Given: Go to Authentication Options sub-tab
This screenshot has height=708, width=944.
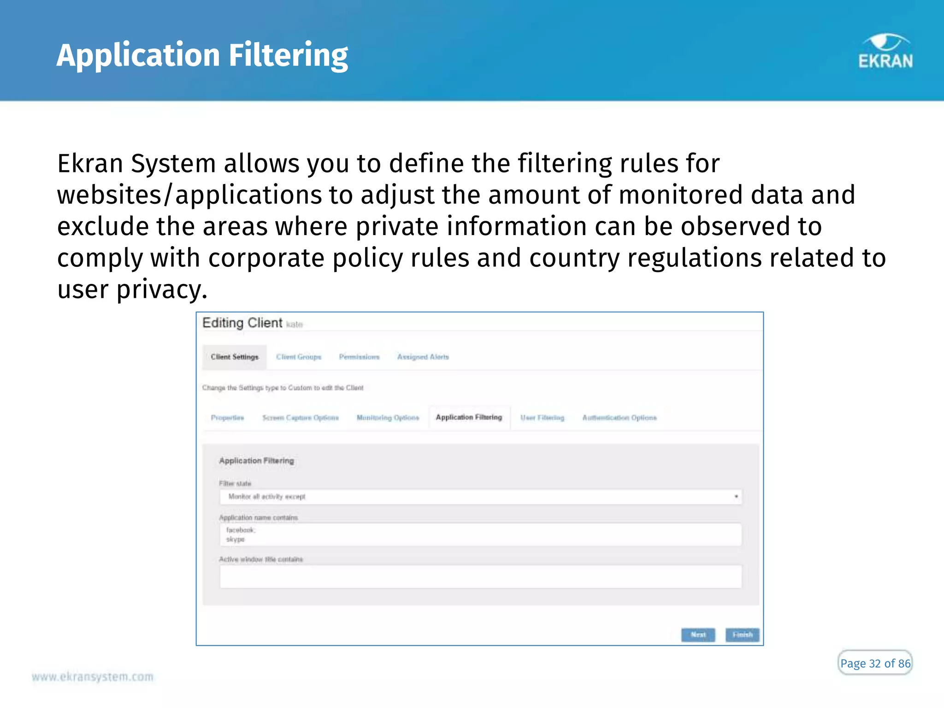Looking at the screenshot, I should tap(619, 418).
